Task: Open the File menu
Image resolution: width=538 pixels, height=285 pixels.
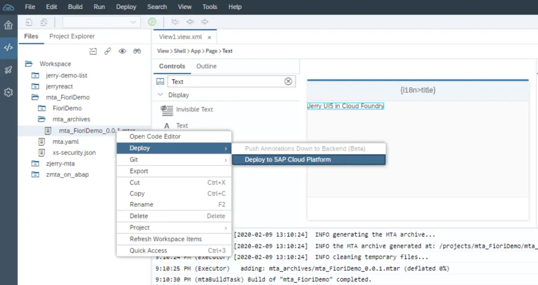Action: coord(30,7)
